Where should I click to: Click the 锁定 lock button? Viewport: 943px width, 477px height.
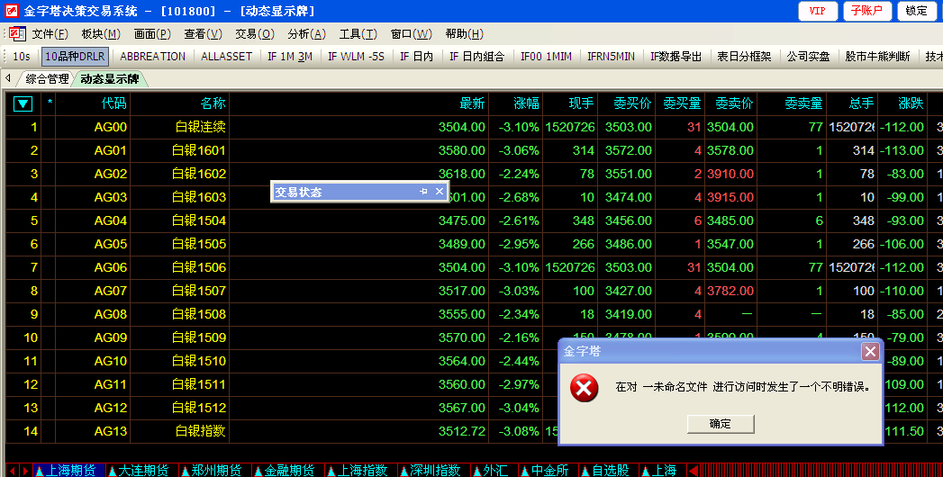(917, 11)
